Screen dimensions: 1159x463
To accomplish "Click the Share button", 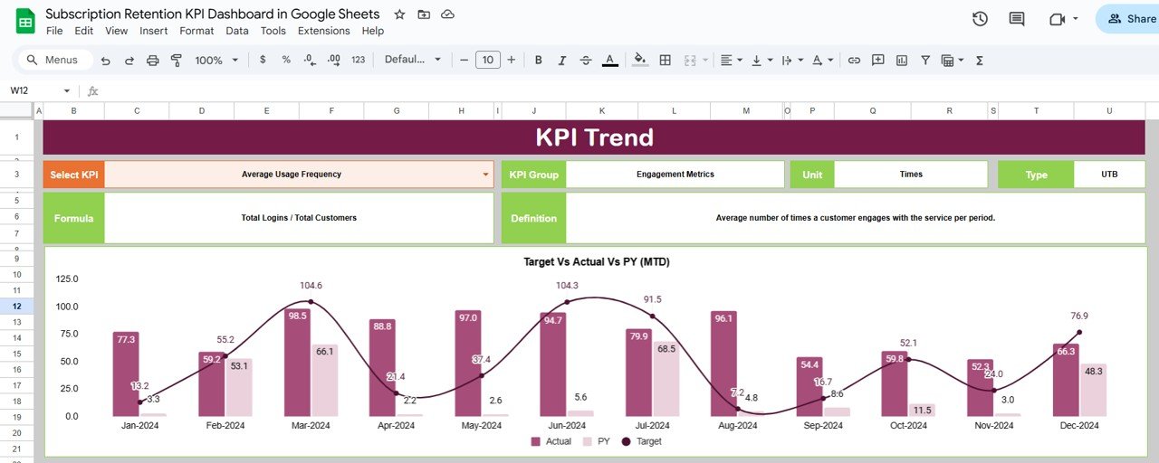I will click(x=1127, y=19).
